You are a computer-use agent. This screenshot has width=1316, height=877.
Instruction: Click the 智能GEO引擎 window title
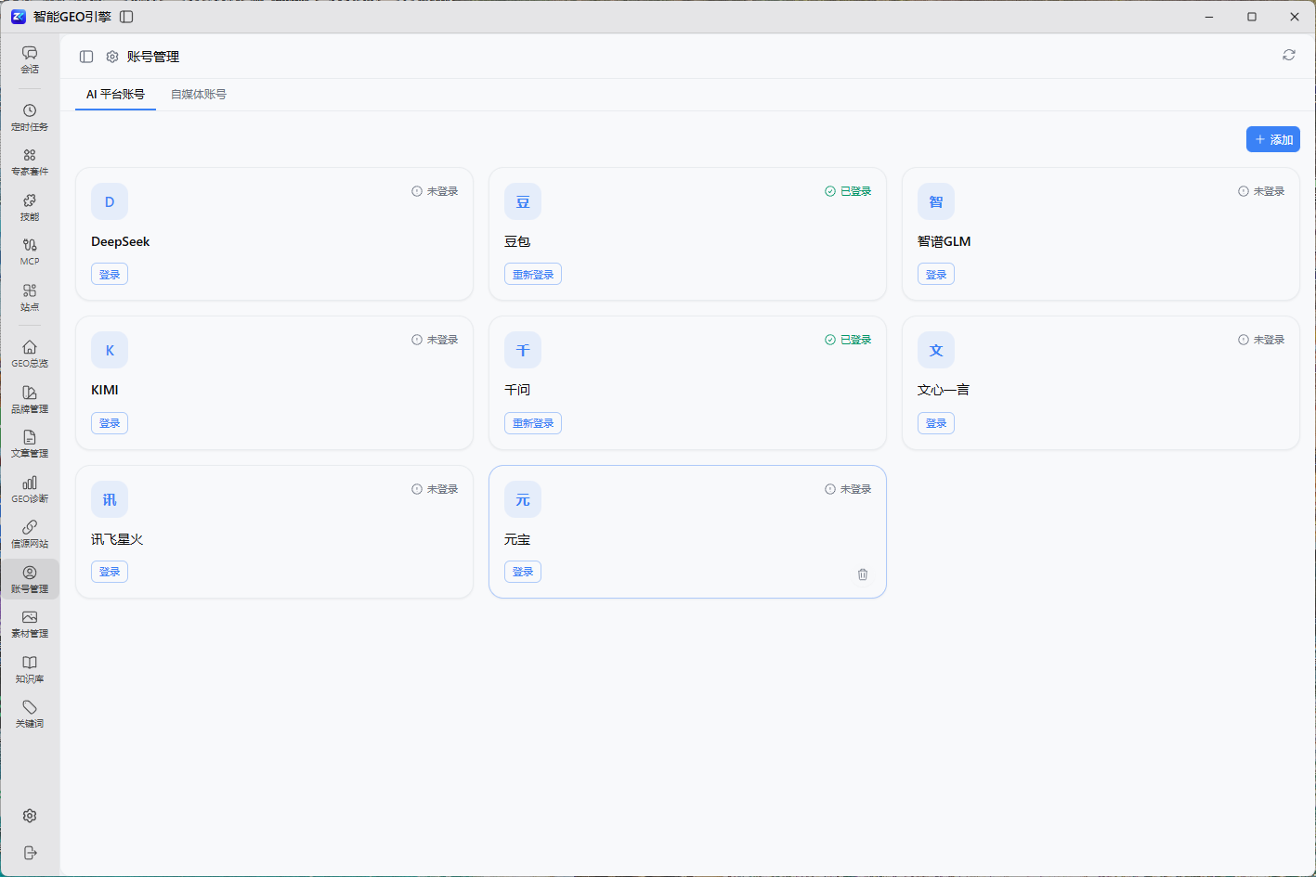click(72, 17)
